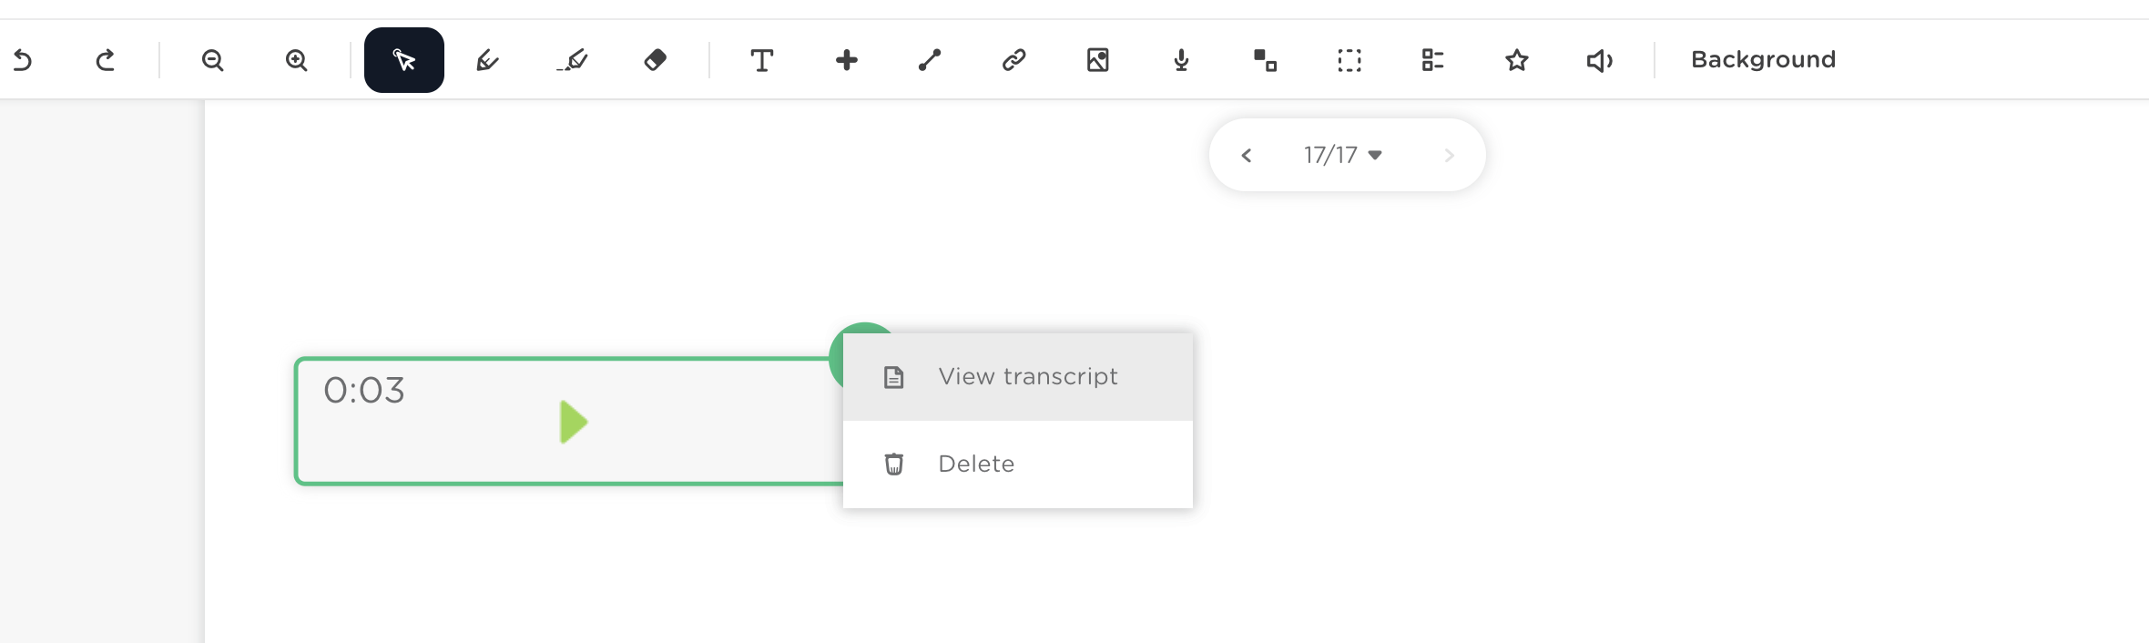
Task: Click the 0:03 audio duration label
Action: [x=364, y=391]
